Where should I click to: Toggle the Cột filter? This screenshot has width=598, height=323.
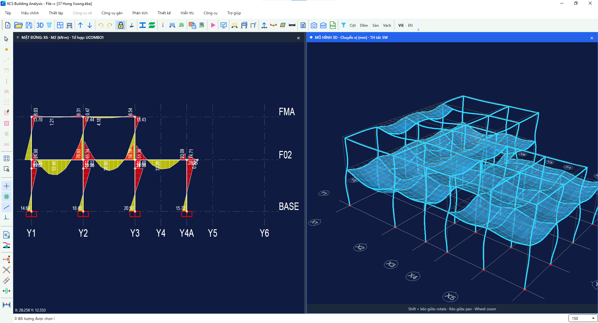(353, 25)
